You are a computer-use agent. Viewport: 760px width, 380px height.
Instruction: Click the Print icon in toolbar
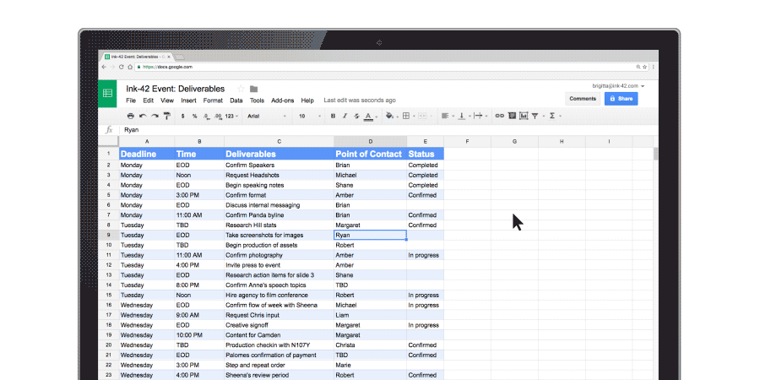pos(130,116)
